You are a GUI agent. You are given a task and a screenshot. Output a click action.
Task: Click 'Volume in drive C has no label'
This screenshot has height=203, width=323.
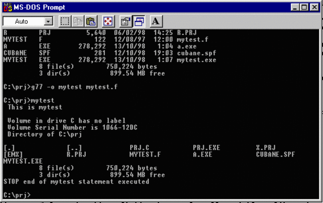pos(66,121)
